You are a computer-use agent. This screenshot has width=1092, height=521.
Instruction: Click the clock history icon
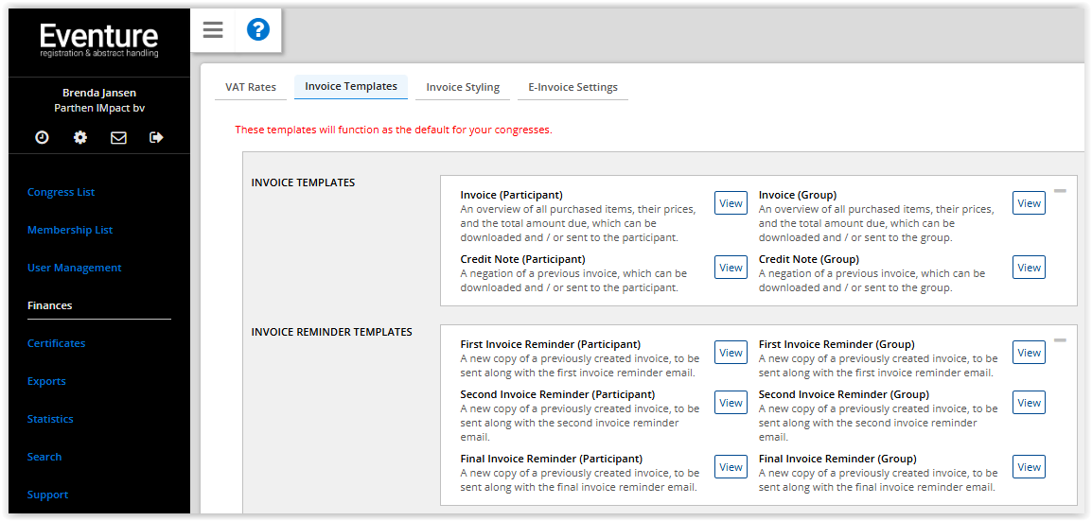42,137
